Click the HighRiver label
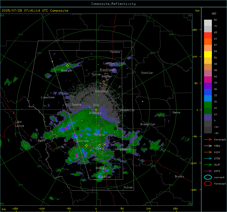 click(105, 177)
